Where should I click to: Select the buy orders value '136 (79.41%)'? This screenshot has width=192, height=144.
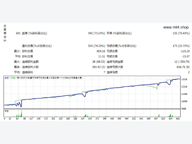click(181, 33)
